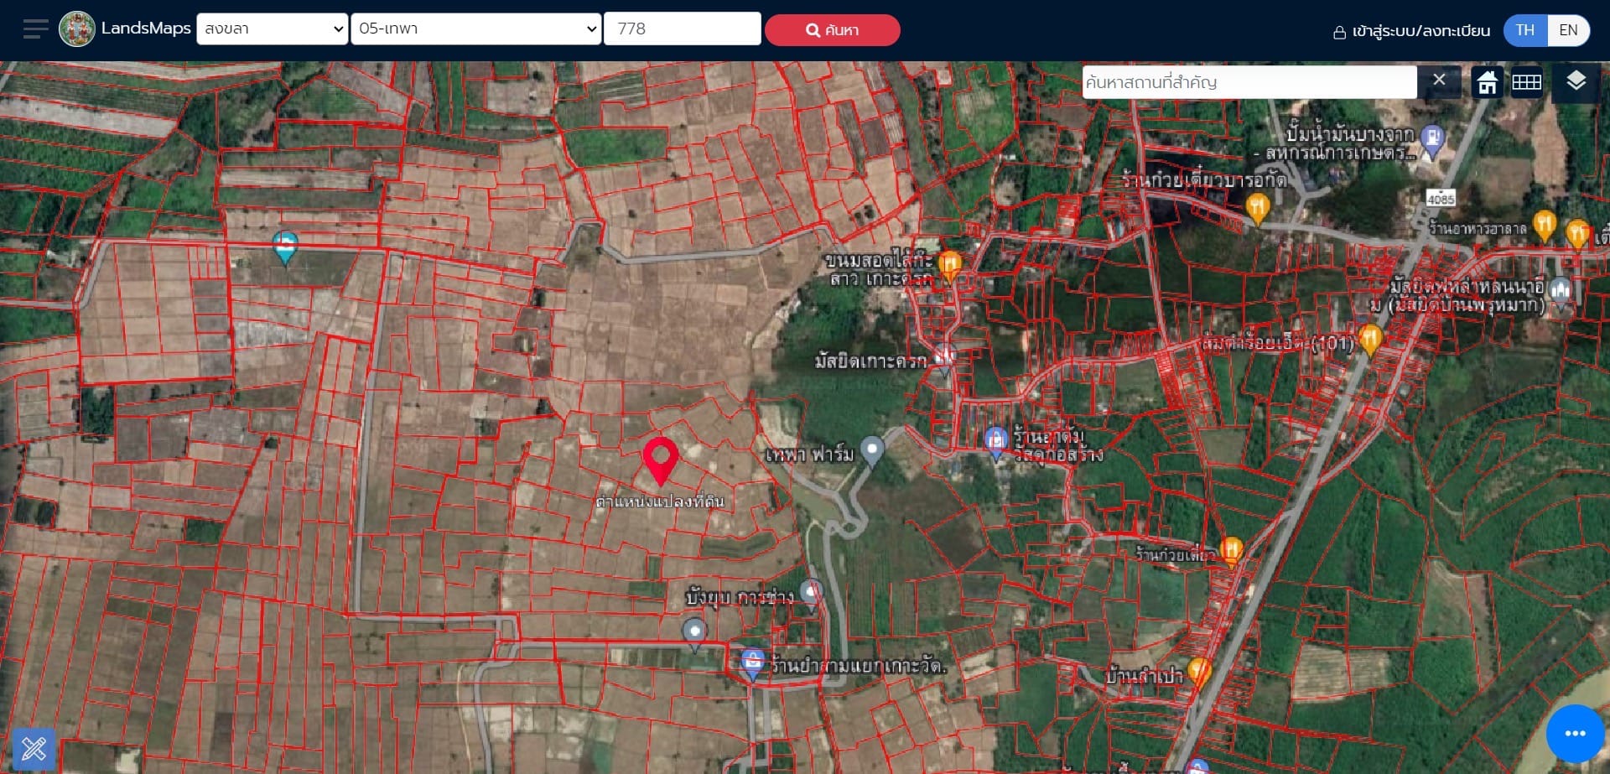
Task: Click the red ค้นหา search button
Action: pos(833,30)
